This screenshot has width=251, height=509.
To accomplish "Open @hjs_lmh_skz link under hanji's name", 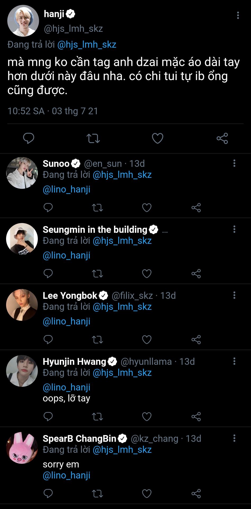I will 87,45.
